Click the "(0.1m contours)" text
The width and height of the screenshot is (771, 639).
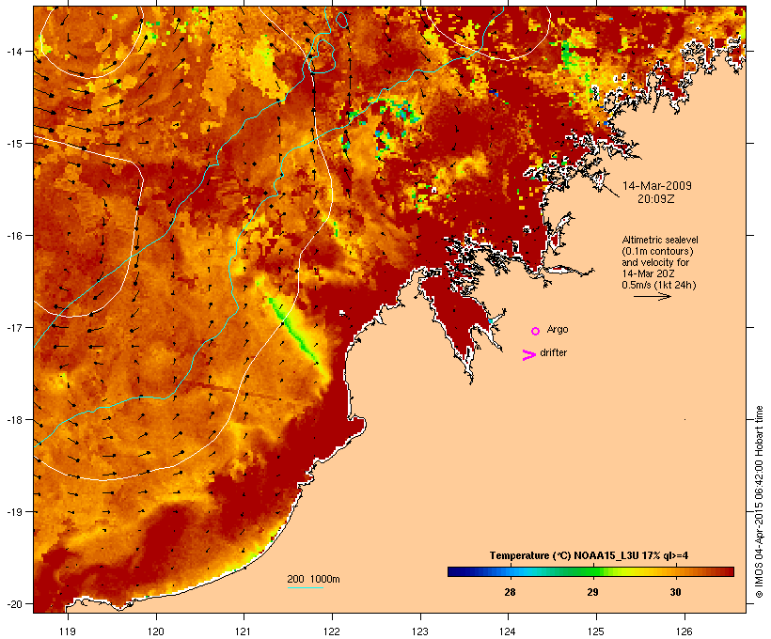[657, 251]
